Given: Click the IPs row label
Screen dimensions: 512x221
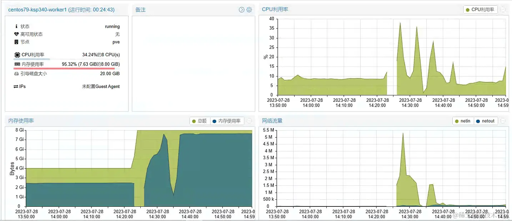Looking at the screenshot, I should tap(22, 86).
